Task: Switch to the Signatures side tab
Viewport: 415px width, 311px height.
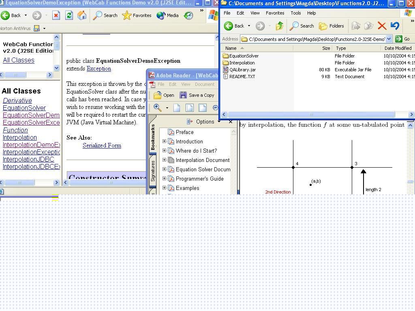Action: coord(153,170)
